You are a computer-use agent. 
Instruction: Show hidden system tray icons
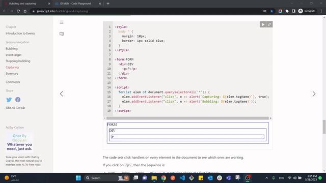[267, 178]
